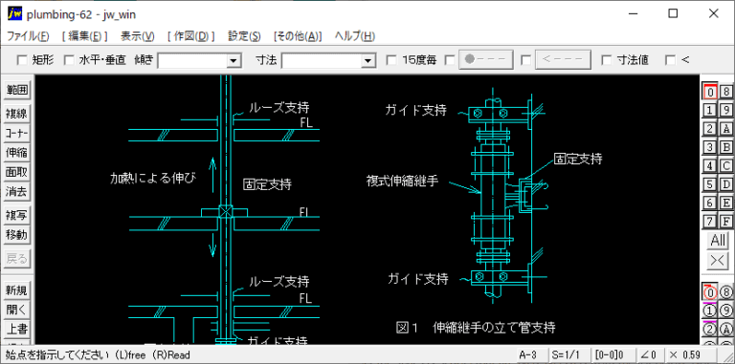
Task: Open the 編集(E) menu
Action: 85,36
